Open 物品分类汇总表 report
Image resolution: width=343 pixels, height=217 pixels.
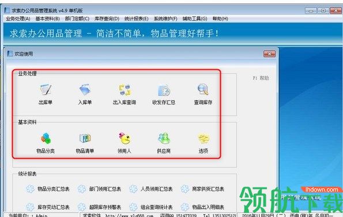point(48,189)
